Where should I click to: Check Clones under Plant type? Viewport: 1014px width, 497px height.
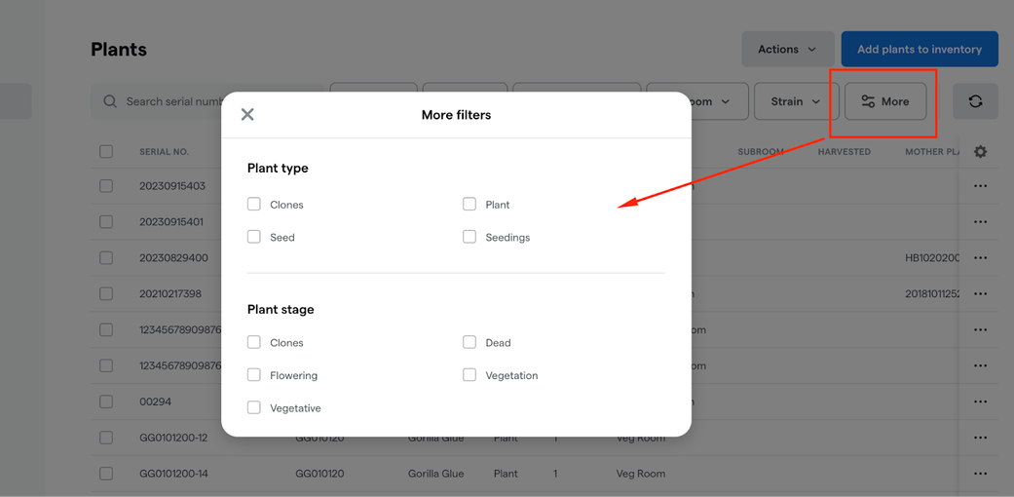click(x=253, y=204)
